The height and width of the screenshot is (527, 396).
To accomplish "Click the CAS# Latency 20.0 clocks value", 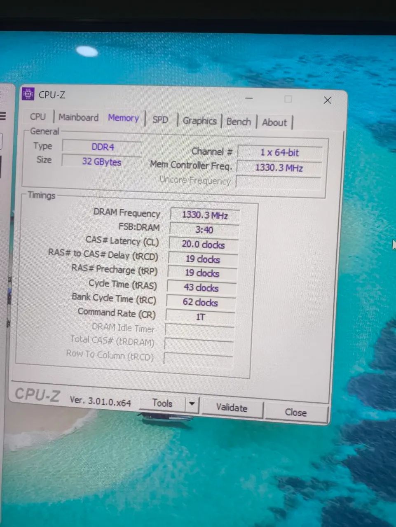I will coord(203,245).
